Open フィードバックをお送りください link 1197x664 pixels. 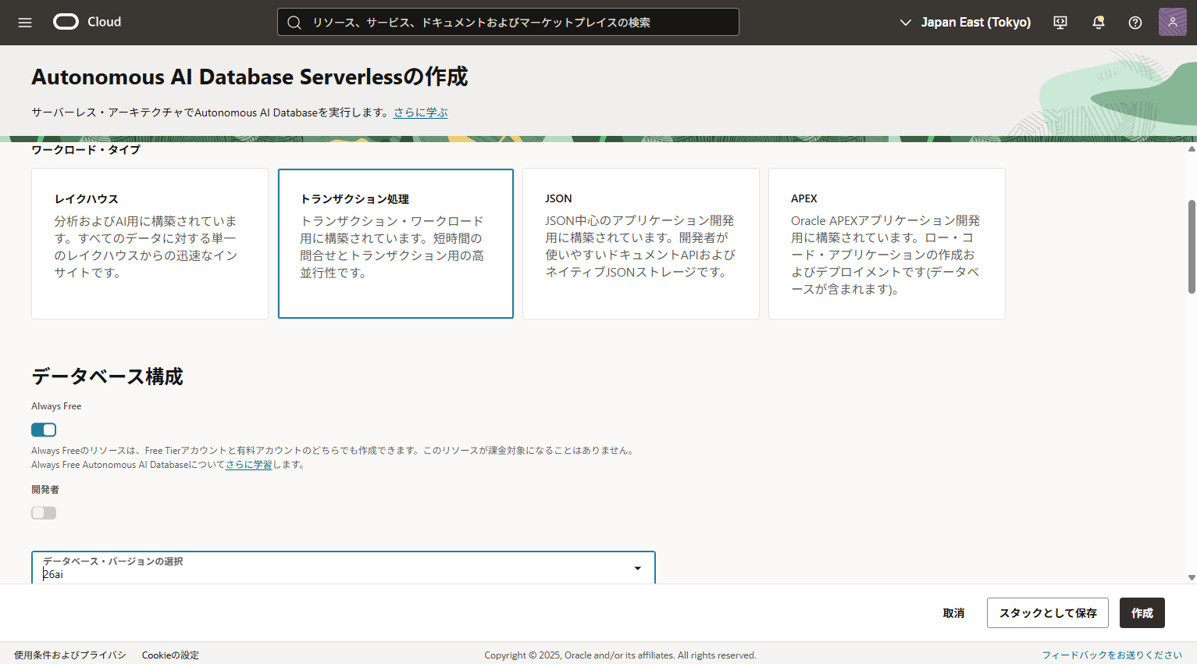[1112, 655]
